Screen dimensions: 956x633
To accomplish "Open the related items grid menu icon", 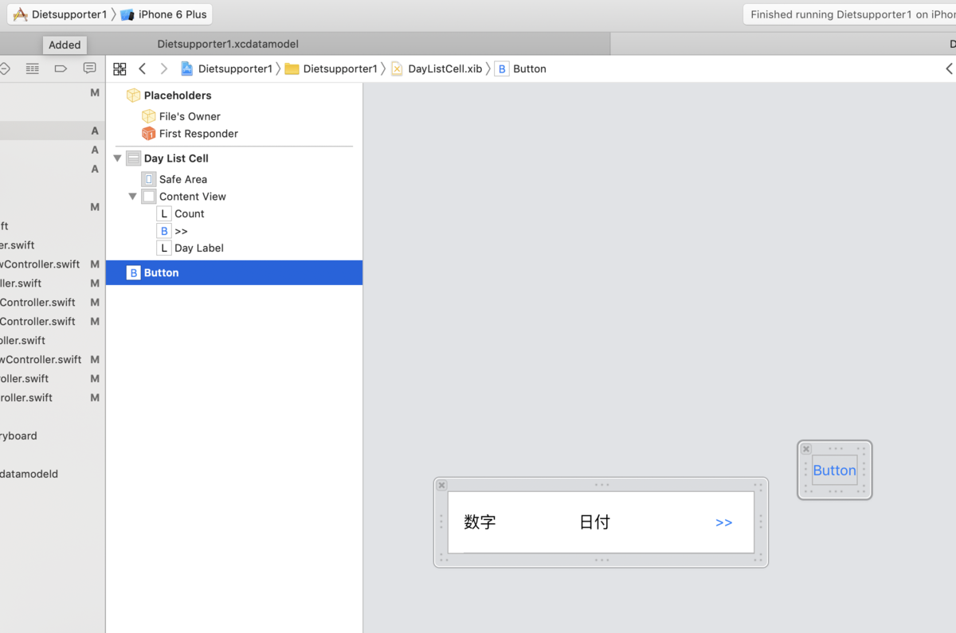I will click(x=119, y=69).
